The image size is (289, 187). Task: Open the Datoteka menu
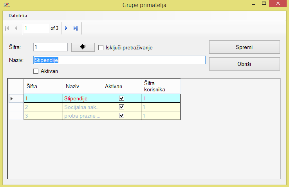coord(18,16)
